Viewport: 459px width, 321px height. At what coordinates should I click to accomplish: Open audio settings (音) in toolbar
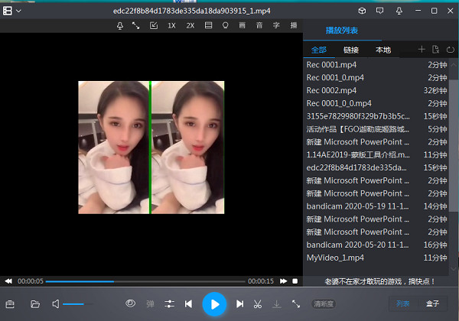click(x=259, y=25)
